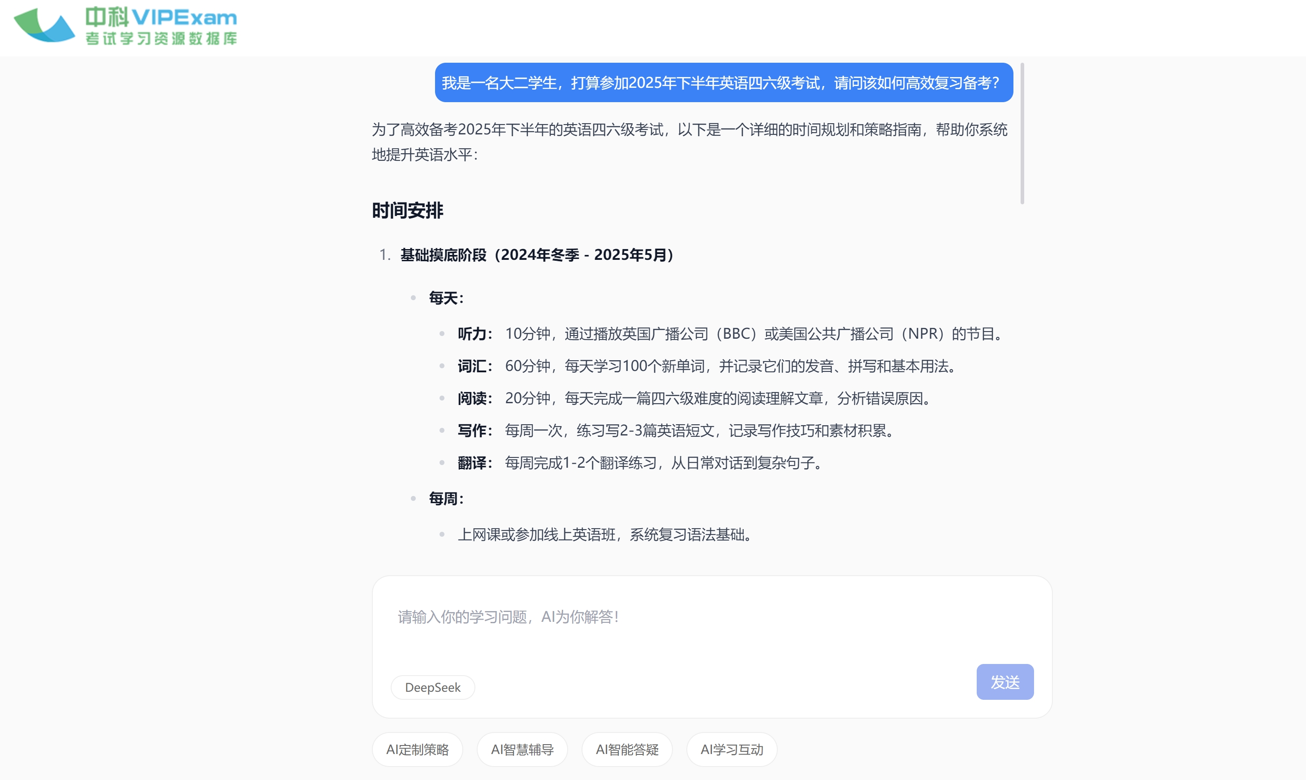Select the AI定制策略 quick option
The width and height of the screenshot is (1306, 780).
coord(417,750)
